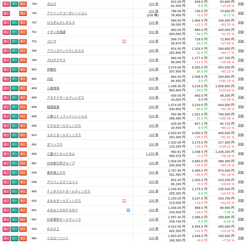Click the 500 株 quantity link for イオン北海道
The width and height of the screenshot is (246, 242).
coord(153,32)
